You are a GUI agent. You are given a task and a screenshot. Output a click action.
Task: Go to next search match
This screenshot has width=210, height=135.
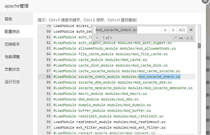point(173,30)
